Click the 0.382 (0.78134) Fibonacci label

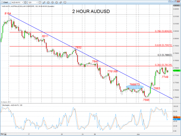[163, 65]
